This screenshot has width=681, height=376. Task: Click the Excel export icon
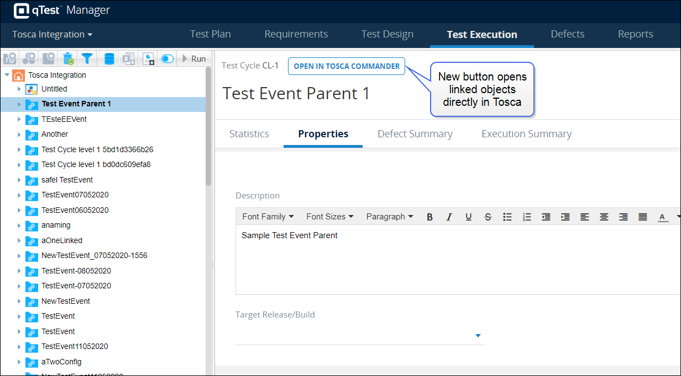coord(128,58)
